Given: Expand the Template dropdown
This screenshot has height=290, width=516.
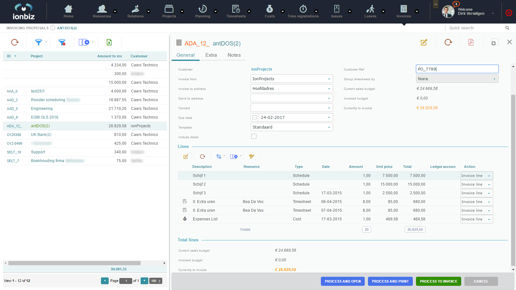Looking at the screenshot, I should pyautogui.click(x=329, y=127).
